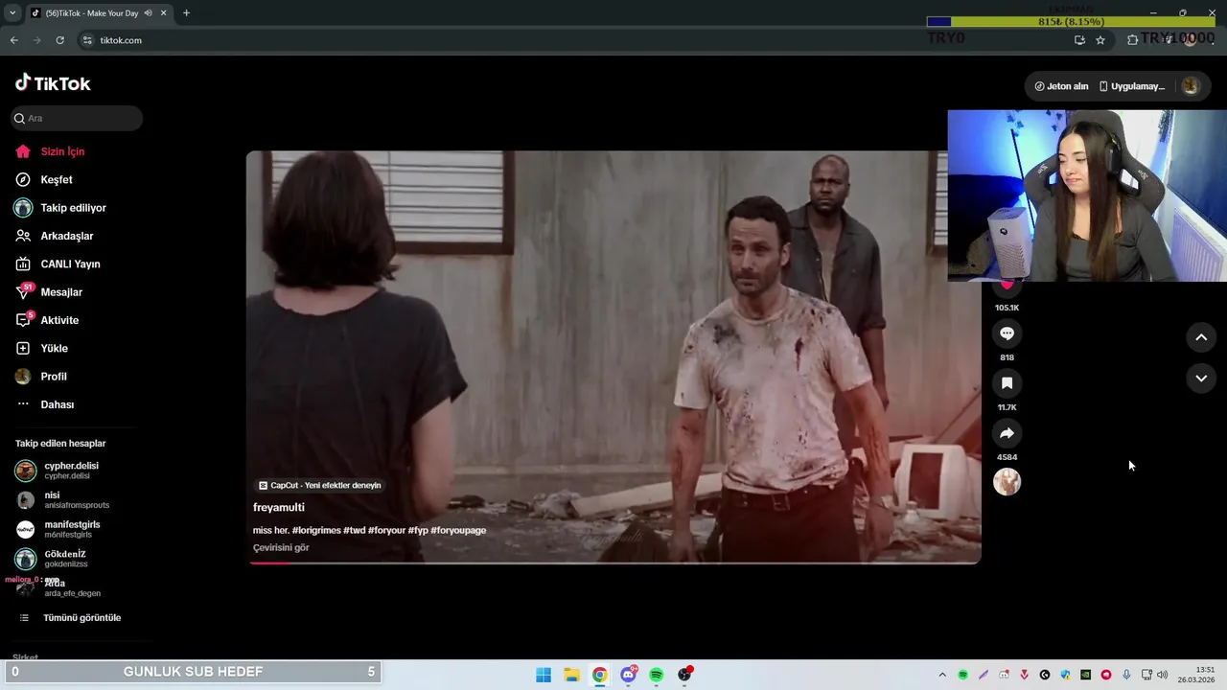Image resolution: width=1227 pixels, height=690 pixels.
Task: Mute the TikTok tab audio
Action: tap(148, 13)
